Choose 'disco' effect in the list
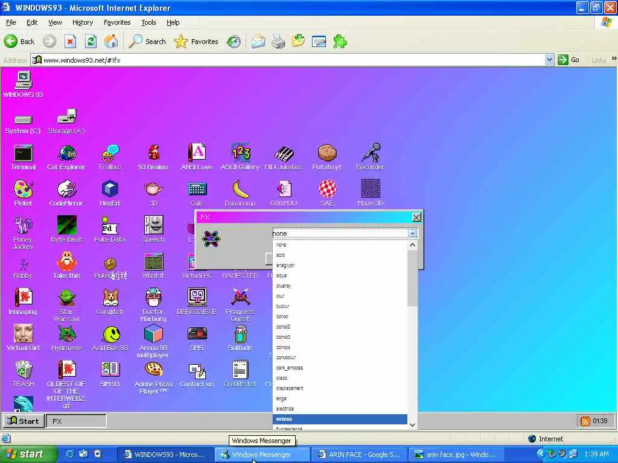 tap(340, 378)
